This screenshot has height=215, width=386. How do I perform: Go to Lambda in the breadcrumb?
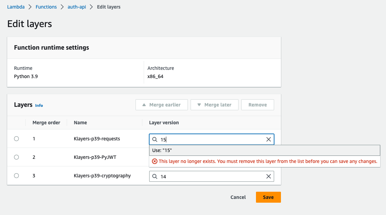click(x=16, y=7)
